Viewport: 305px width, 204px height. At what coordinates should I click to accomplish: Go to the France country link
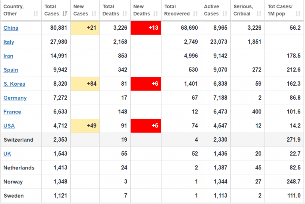(x=12, y=112)
